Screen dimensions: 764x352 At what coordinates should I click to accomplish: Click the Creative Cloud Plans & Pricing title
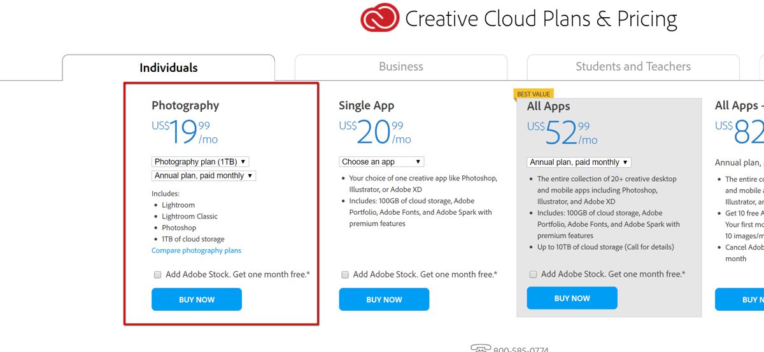click(x=541, y=19)
